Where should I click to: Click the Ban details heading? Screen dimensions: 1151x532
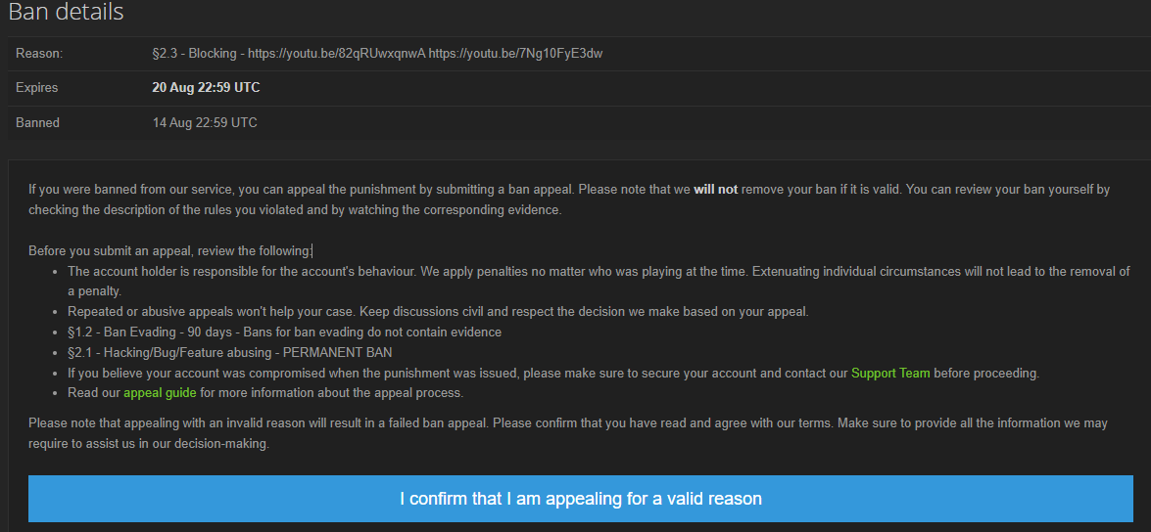pos(66,12)
